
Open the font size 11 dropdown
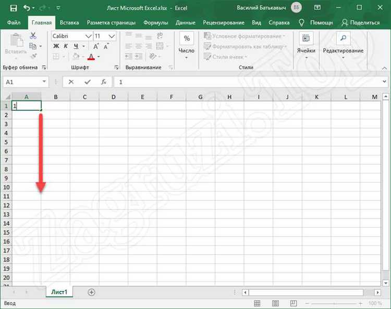click(112, 36)
